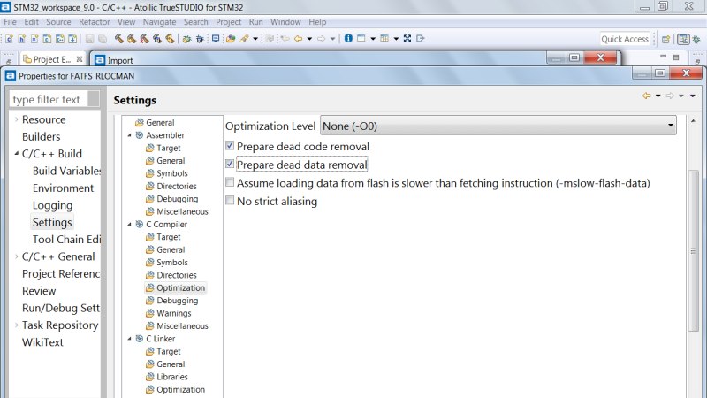
Task: Select Symbols under Assembler
Action: 167,173
